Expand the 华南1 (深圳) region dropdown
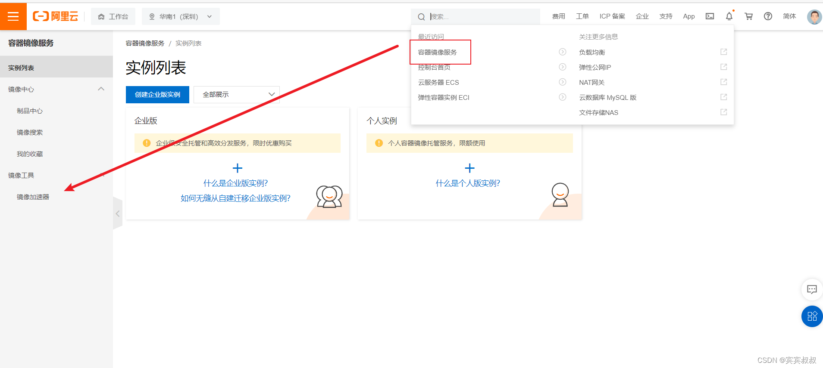Image resolution: width=823 pixels, height=368 pixels. point(181,16)
